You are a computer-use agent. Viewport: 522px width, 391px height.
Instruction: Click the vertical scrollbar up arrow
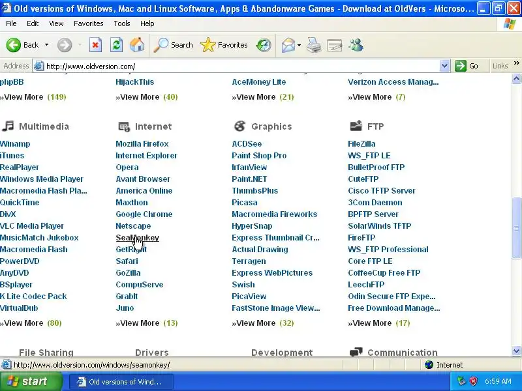click(x=516, y=78)
